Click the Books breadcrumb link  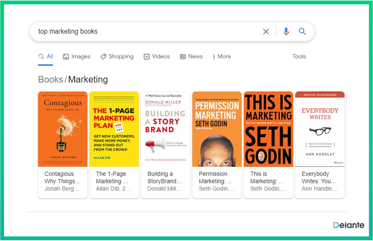coord(51,80)
